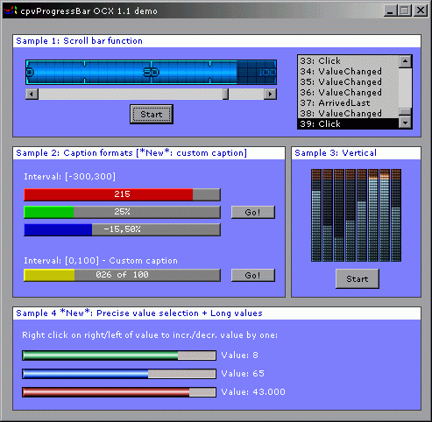Click the Start button under Sample 1
Viewport: 432px width, 422px height.
coord(152,114)
